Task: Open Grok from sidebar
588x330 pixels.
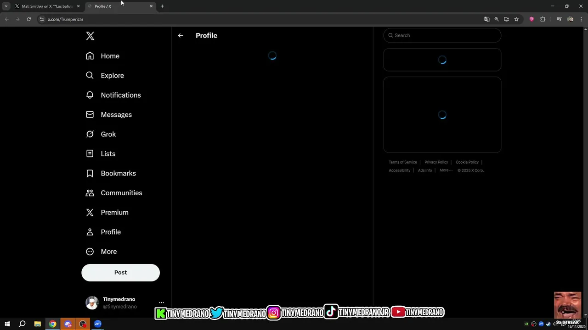Action: [101, 134]
